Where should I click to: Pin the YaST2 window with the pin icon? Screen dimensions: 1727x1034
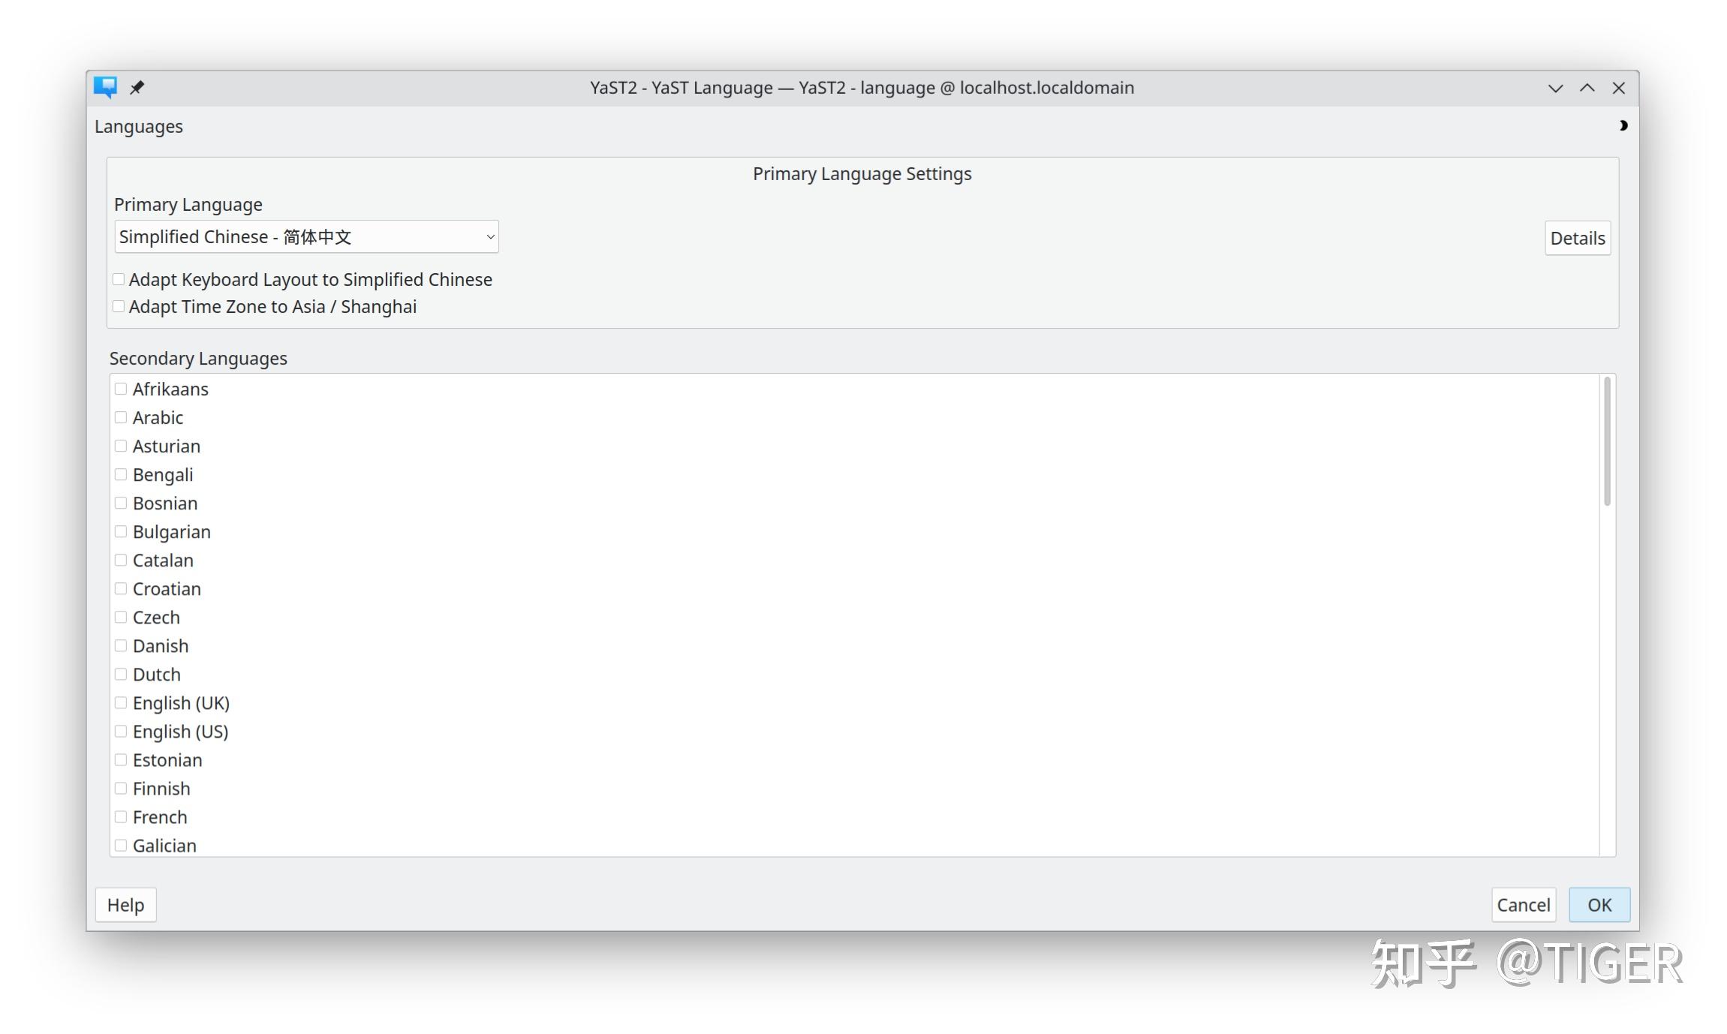coord(137,87)
